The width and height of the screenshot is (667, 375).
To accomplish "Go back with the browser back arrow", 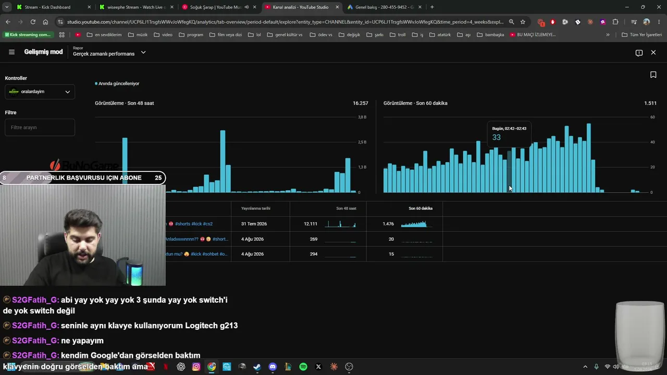I will [8, 22].
